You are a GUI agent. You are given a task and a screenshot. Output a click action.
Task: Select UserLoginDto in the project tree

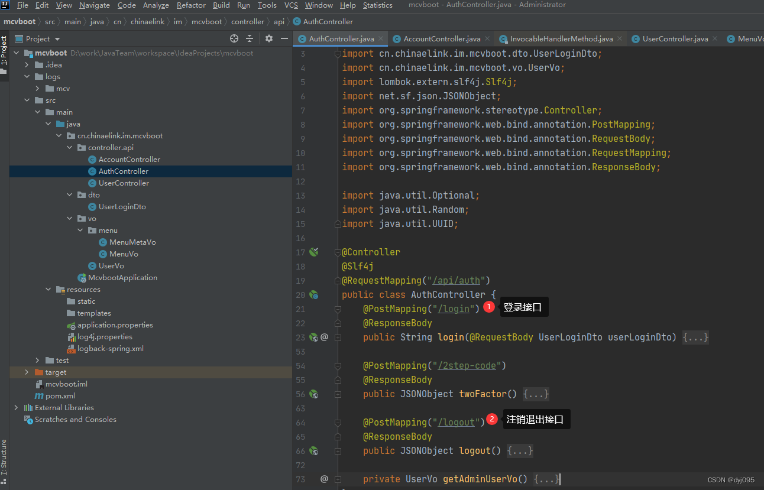tap(122, 207)
